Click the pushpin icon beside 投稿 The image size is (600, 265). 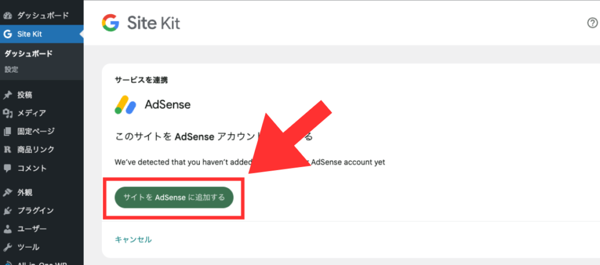(8, 95)
